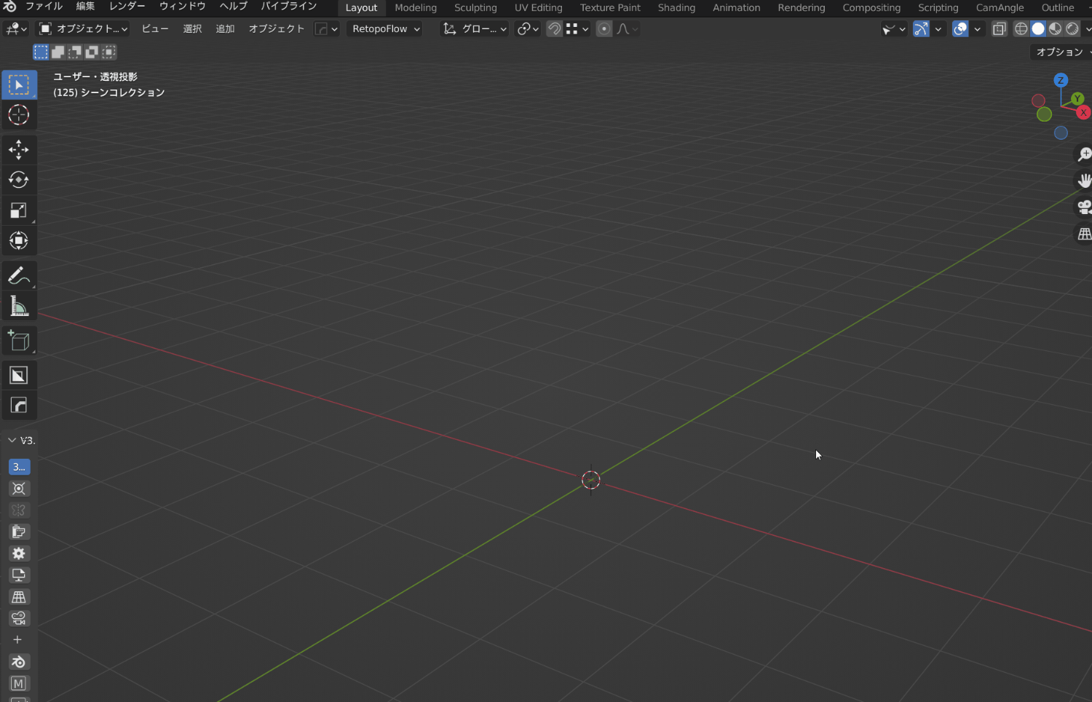This screenshot has width=1092, height=702.
Task: Open overlay options dropdown arrow
Action: [x=977, y=29]
